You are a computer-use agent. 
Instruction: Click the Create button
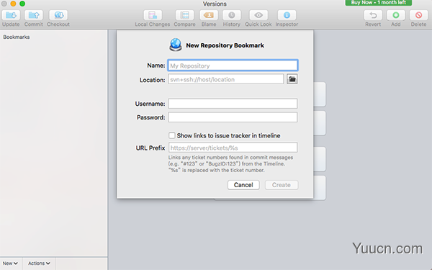[x=282, y=185]
